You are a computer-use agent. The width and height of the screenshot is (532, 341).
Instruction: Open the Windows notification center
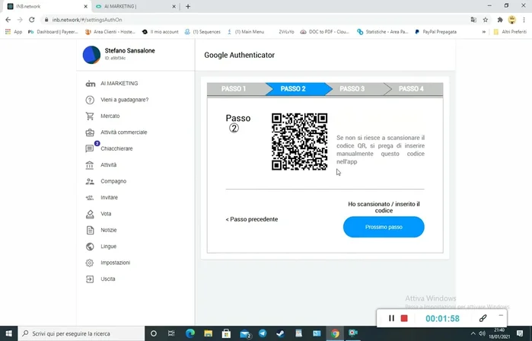(x=520, y=333)
